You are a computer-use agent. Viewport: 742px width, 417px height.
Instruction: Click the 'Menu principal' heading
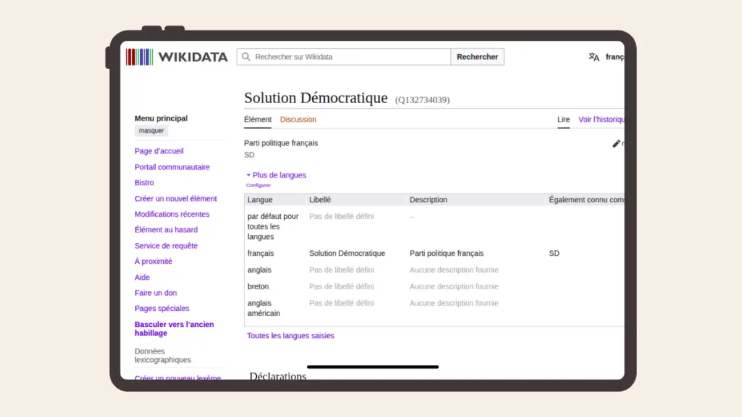pos(161,119)
